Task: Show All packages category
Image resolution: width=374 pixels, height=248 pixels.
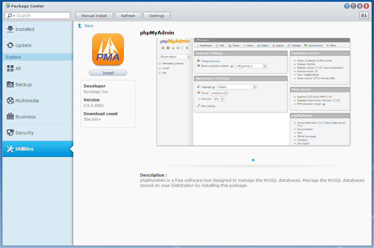Action: point(38,69)
